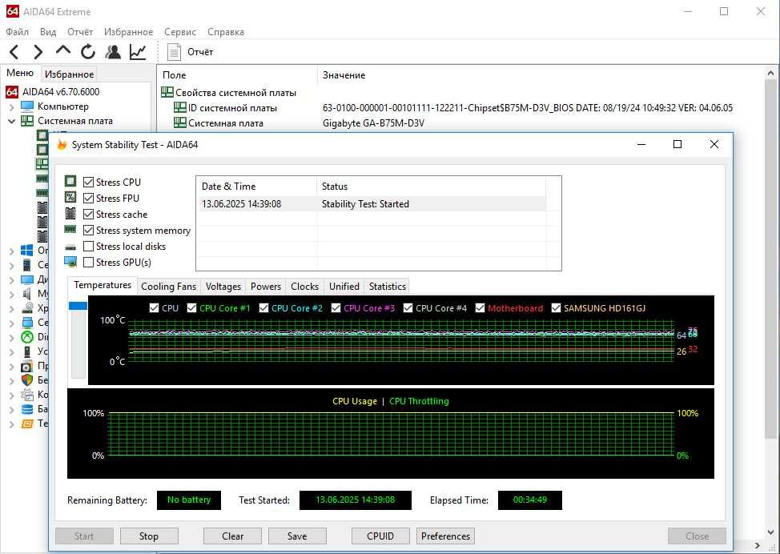Collapse the Системная плата tree node
The width and height of the screenshot is (780, 554).
click(12, 121)
